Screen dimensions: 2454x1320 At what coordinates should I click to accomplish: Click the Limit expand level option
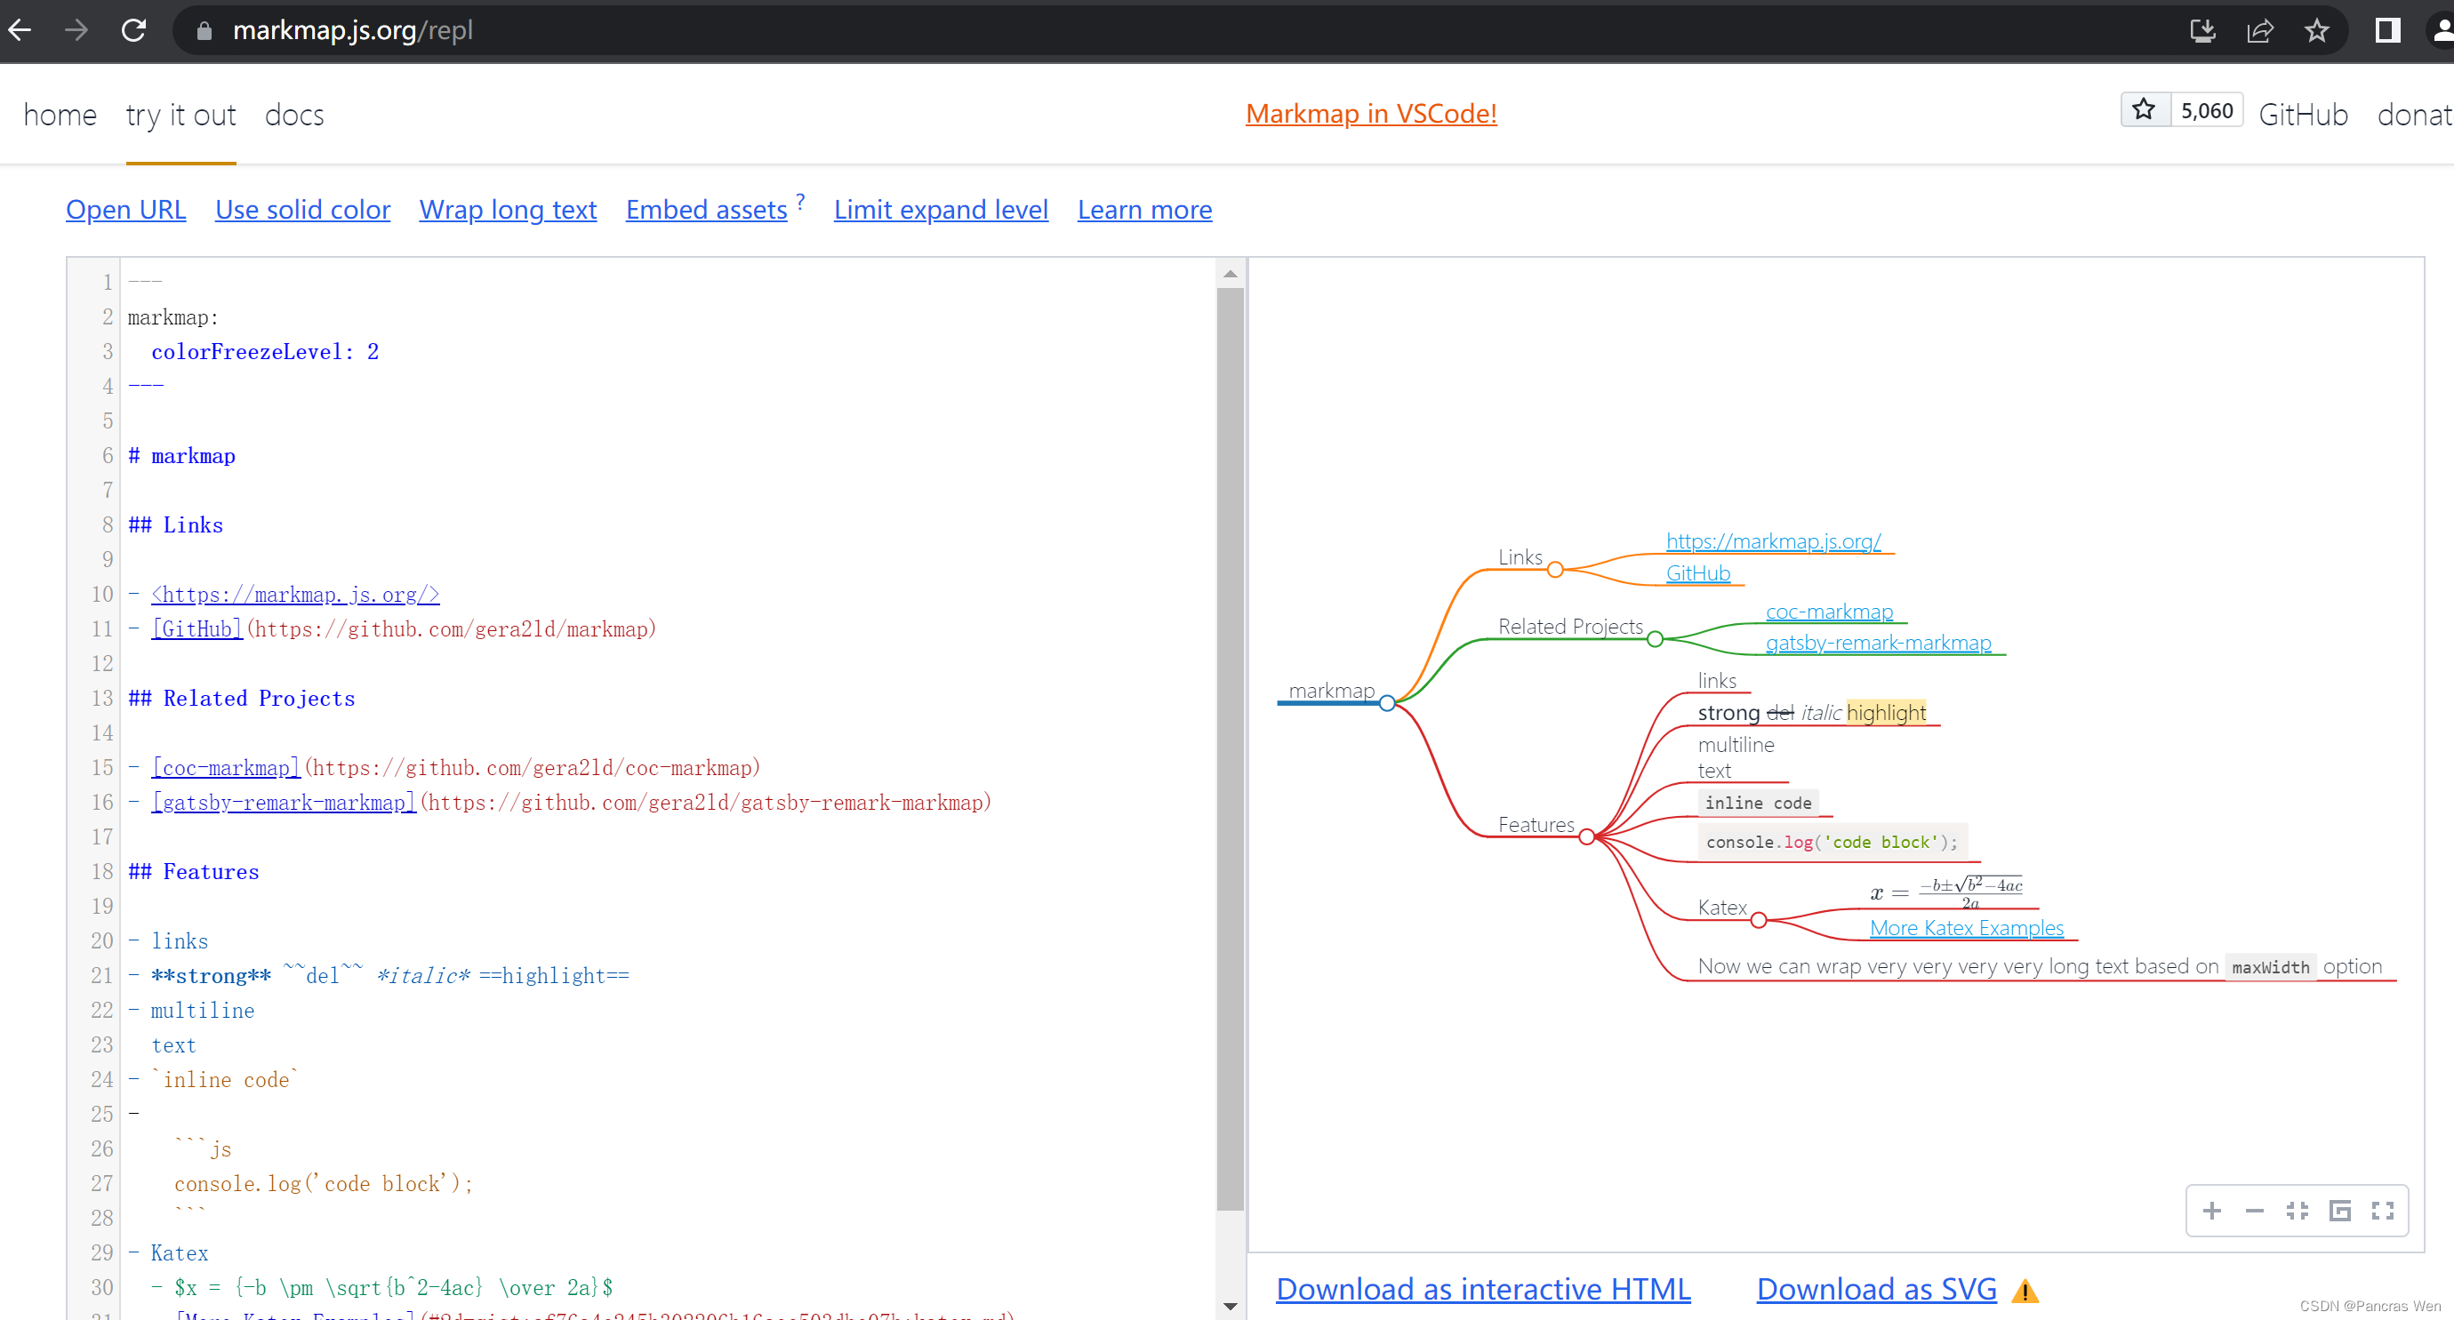coord(941,208)
